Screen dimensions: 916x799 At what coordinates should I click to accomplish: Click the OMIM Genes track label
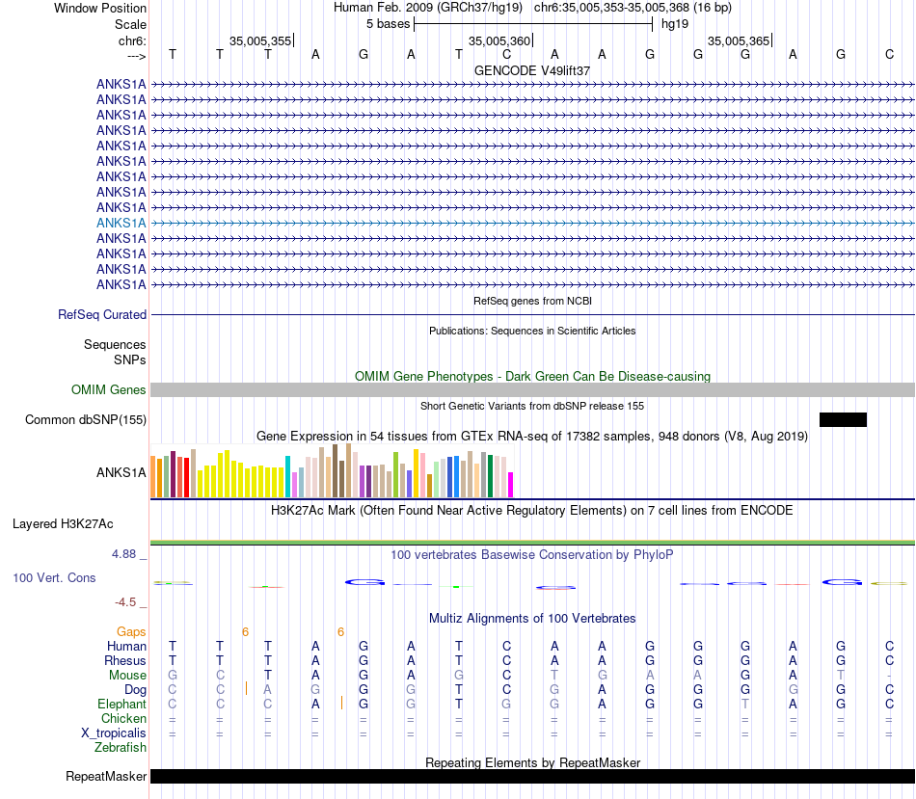pos(109,389)
